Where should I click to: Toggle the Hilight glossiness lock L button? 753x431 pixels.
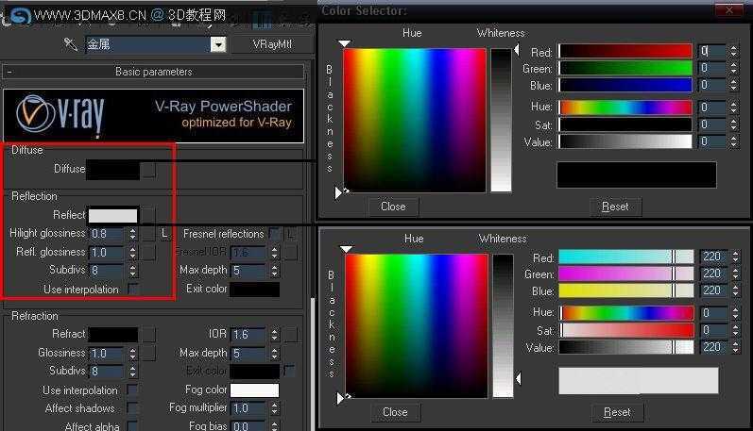click(164, 234)
